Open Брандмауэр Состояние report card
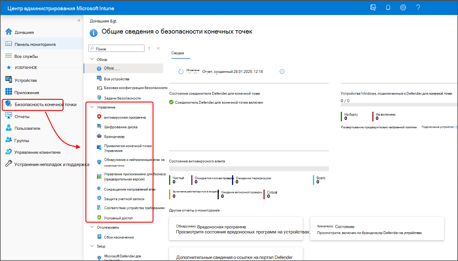The height and width of the screenshot is (261, 458). [x=377, y=229]
